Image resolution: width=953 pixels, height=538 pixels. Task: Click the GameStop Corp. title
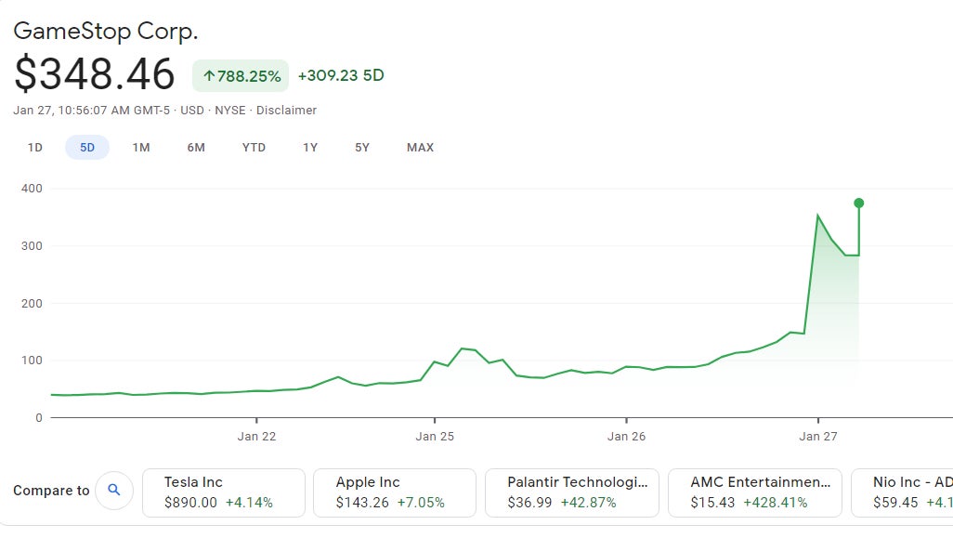pyautogui.click(x=106, y=31)
